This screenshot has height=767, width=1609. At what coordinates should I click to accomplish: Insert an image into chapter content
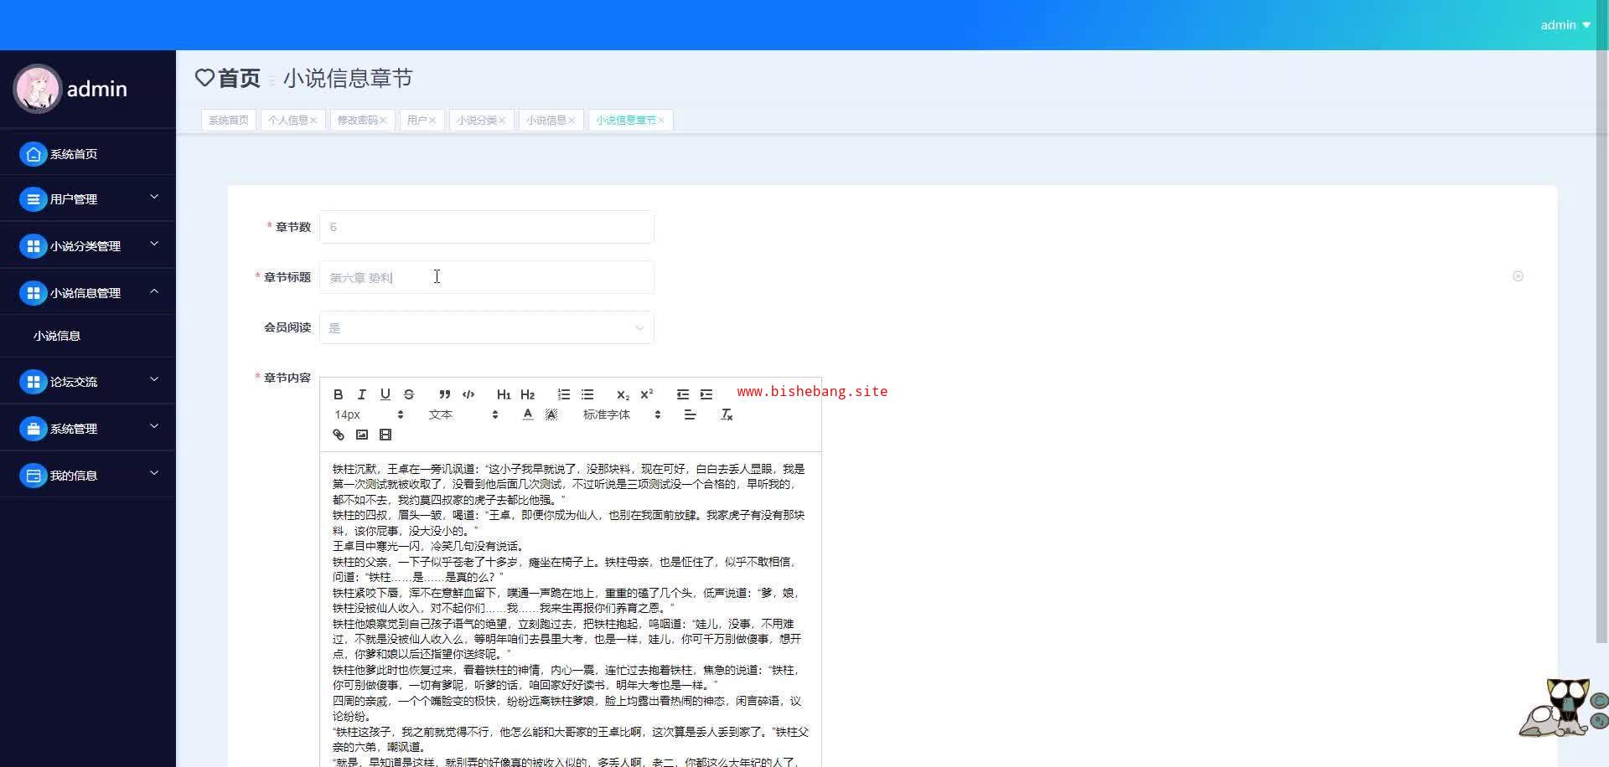click(x=362, y=435)
